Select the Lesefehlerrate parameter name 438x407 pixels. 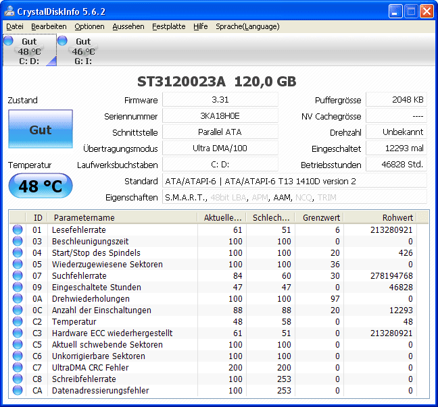pos(79,230)
